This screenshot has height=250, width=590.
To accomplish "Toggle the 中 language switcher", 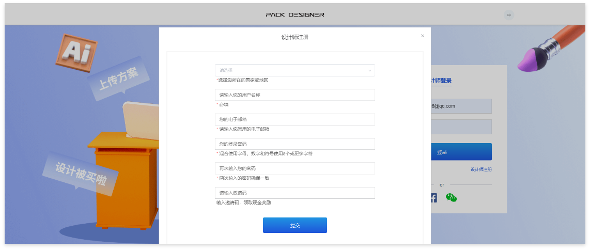I will 509,15.
